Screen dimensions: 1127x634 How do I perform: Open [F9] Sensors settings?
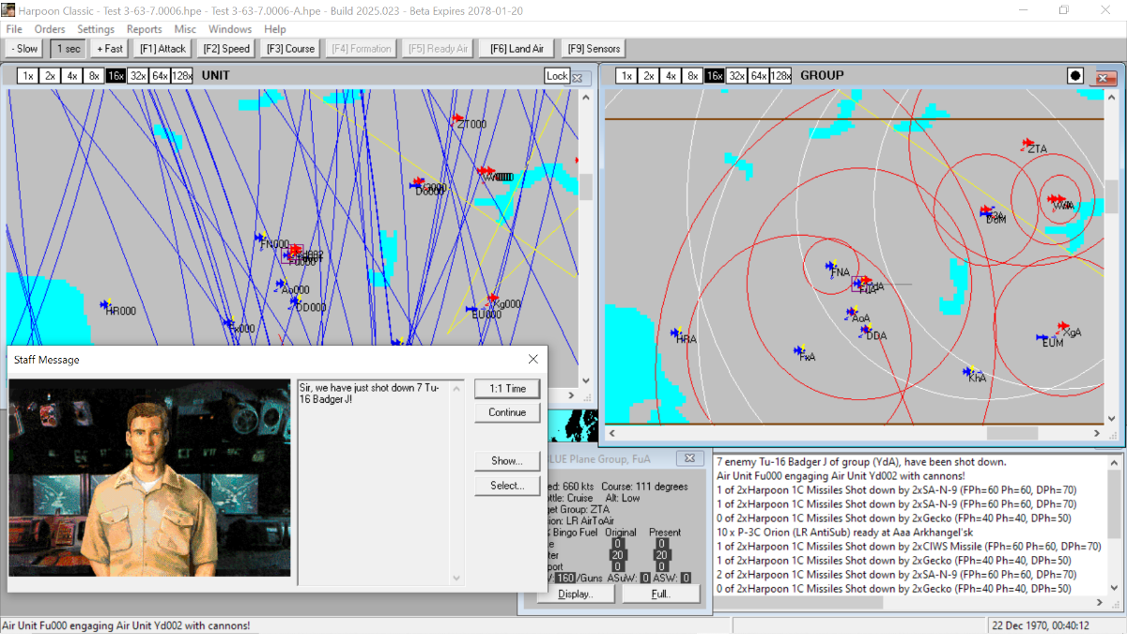593,48
